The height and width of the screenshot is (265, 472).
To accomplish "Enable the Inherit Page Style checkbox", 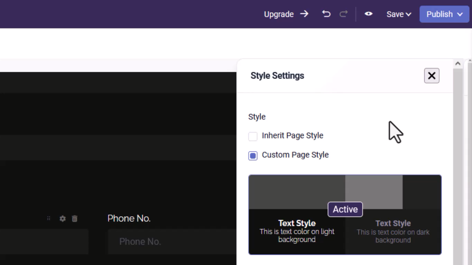I will (253, 136).
